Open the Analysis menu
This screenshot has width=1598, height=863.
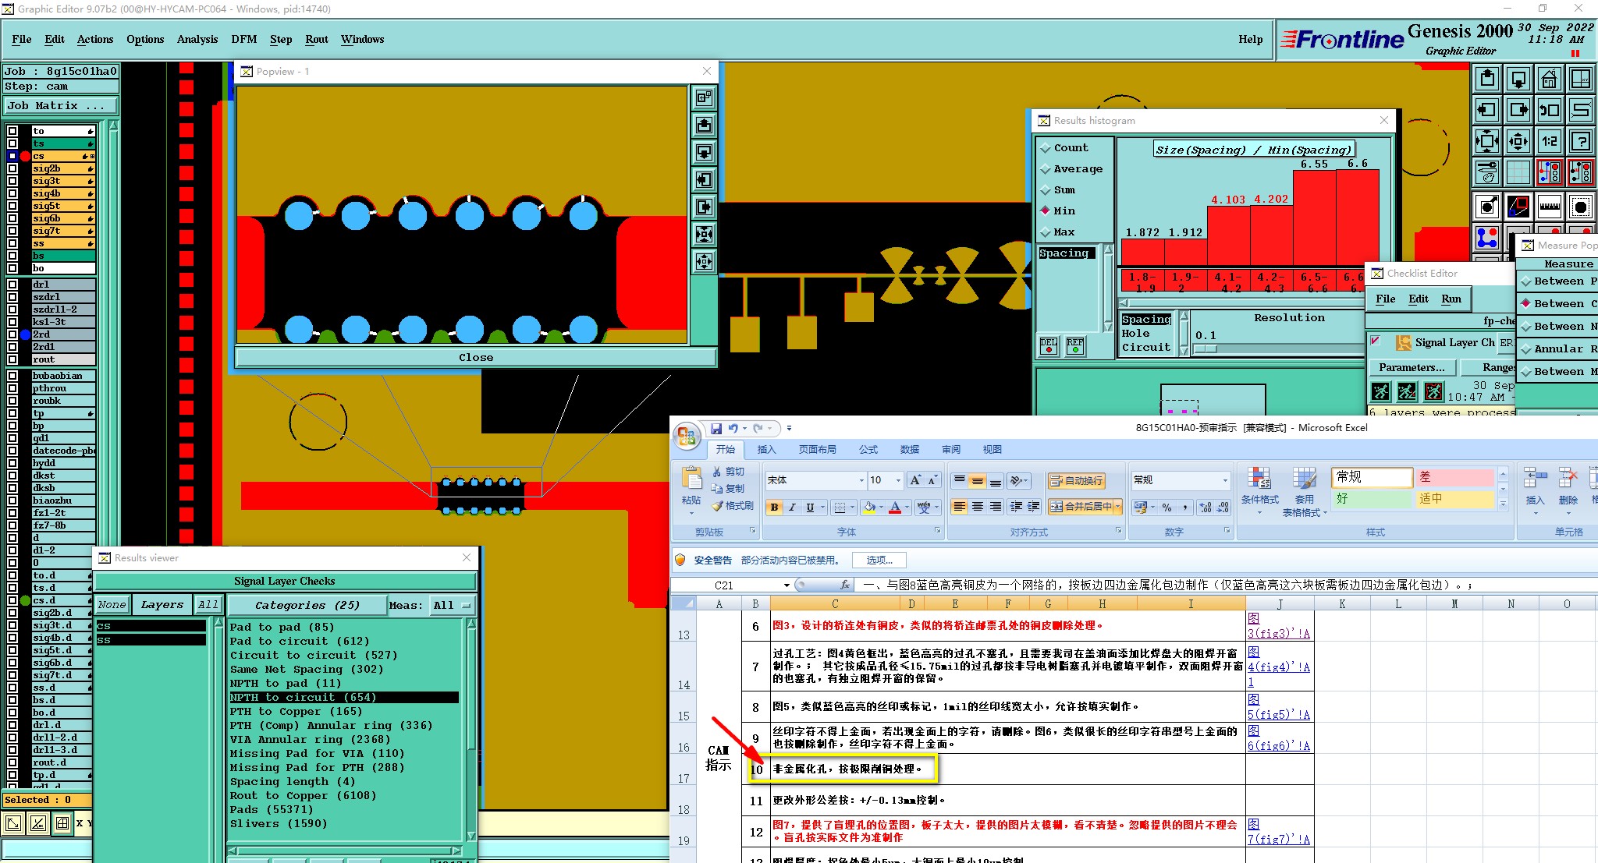[197, 39]
